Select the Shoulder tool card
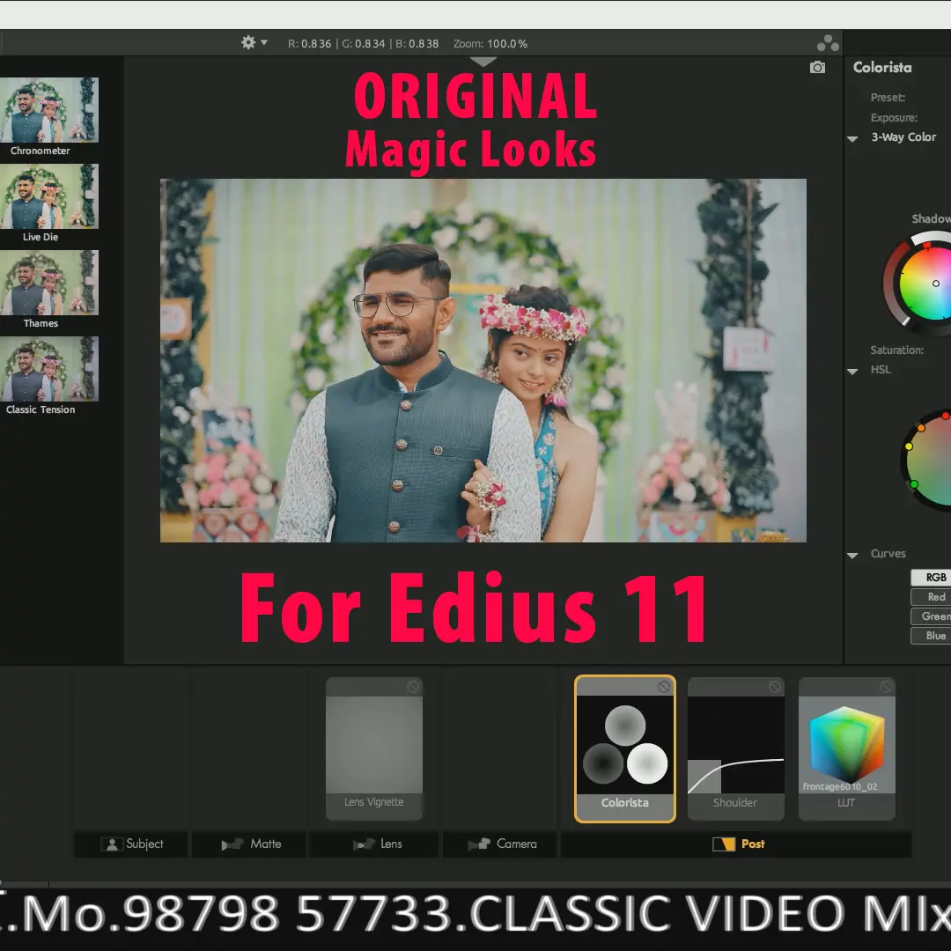The image size is (951, 951). [735, 748]
